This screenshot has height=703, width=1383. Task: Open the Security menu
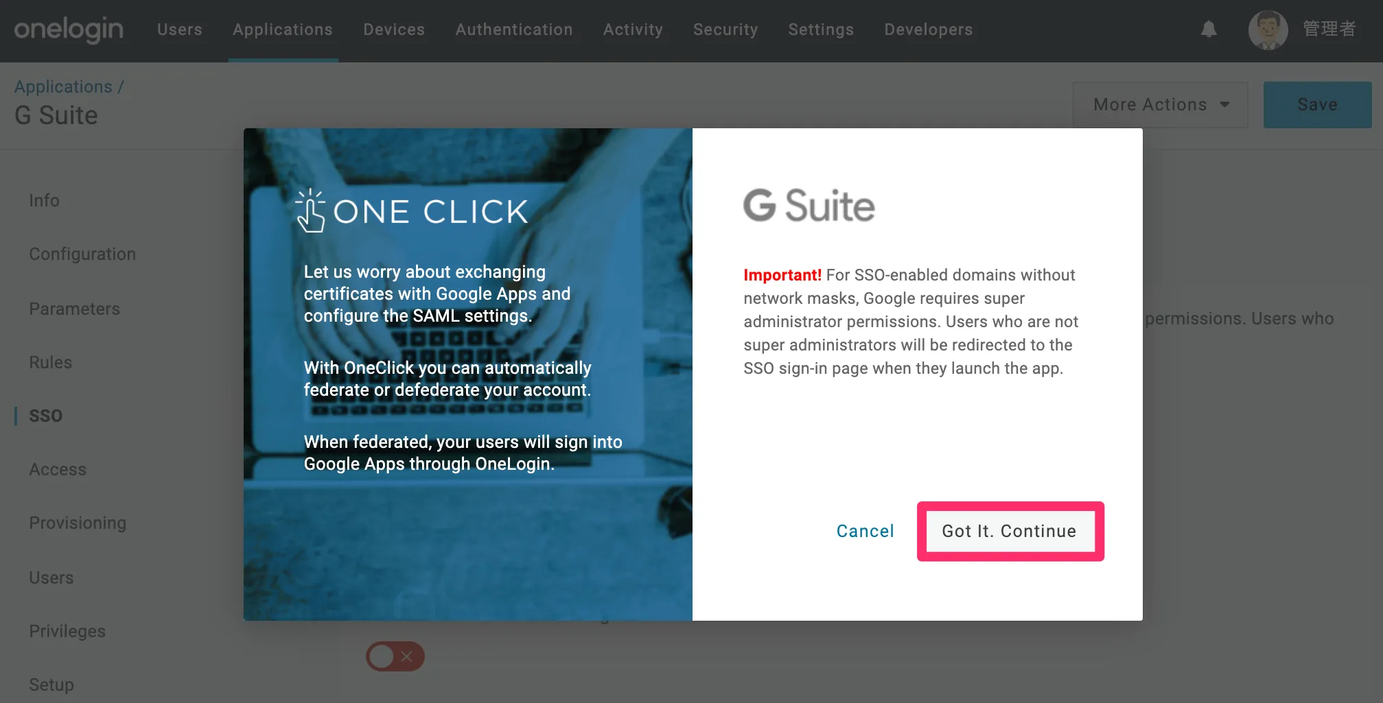click(x=725, y=29)
